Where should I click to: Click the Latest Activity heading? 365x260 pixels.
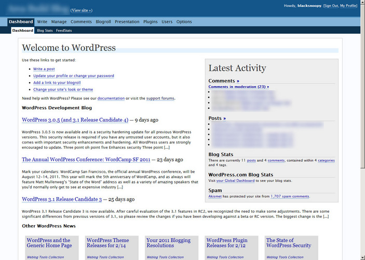pyautogui.click(x=237, y=68)
